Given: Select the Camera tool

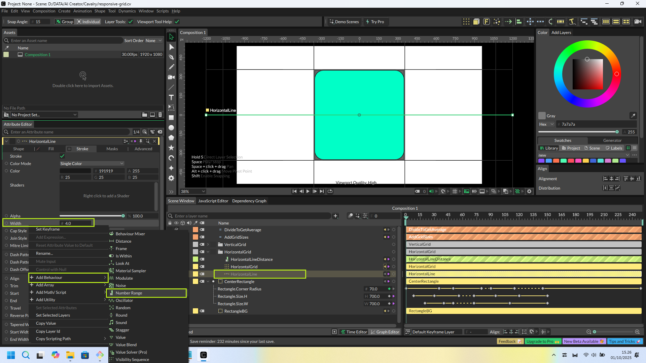Looking at the screenshot, I should click(x=171, y=77).
